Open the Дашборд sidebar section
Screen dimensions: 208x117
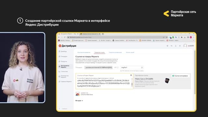[63, 51]
